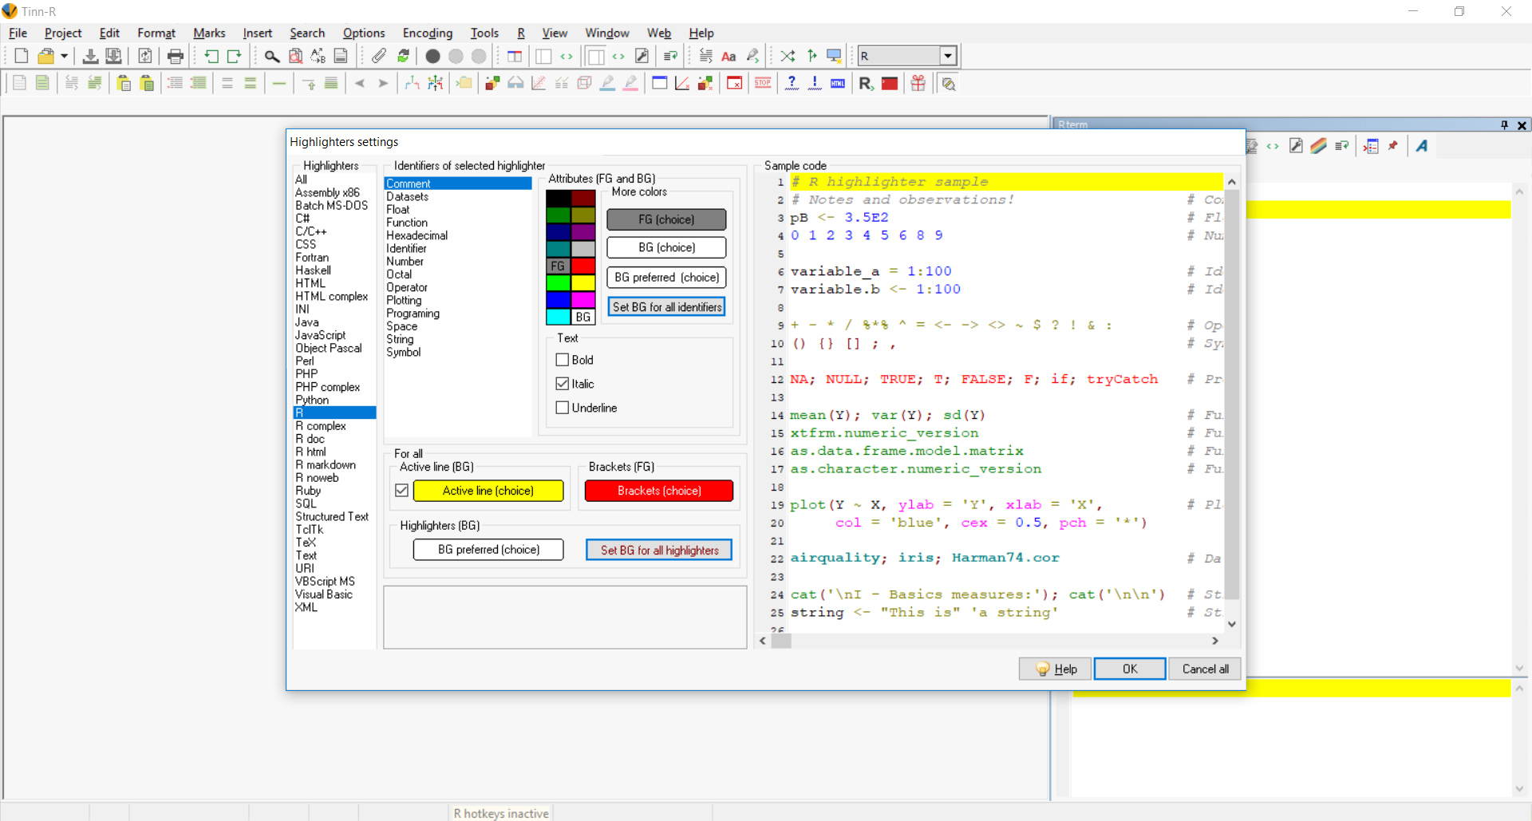Click the FG (choice) button
Viewport: 1532px width, 821px height.
[x=666, y=219]
